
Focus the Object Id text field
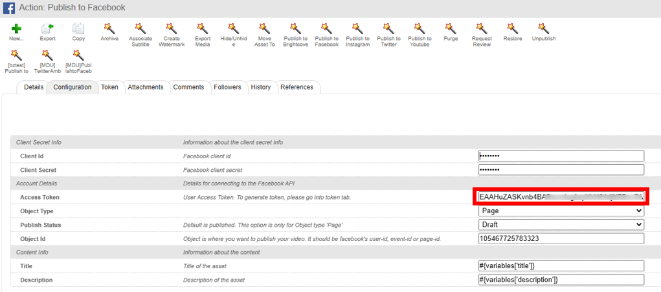(x=561, y=238)
